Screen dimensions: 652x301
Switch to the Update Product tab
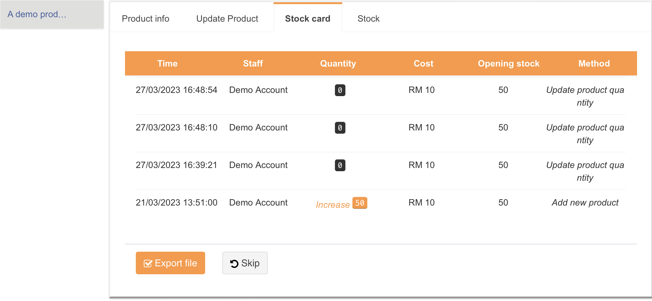coord(227,19)
